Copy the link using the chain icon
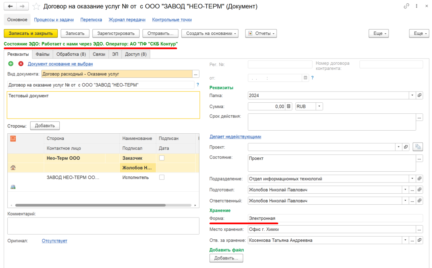This screenshot has height=268, width=432. [406, 6]
